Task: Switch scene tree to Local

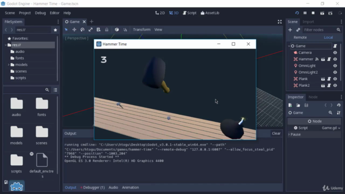Action: click(328, 37)
